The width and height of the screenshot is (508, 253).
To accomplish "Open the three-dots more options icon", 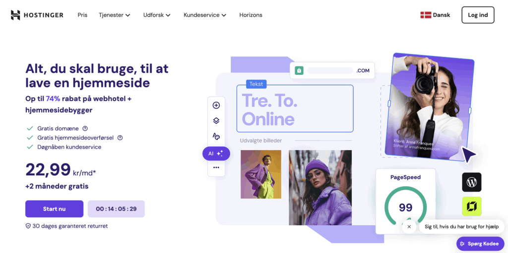I will [x=216, y=167].
